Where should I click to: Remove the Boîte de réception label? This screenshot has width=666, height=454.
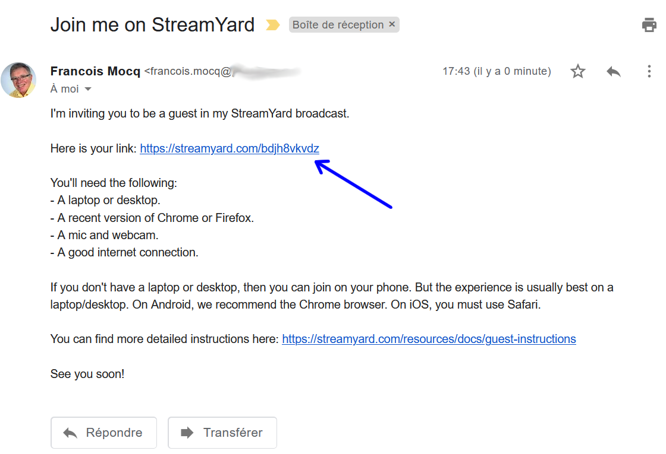392,24
